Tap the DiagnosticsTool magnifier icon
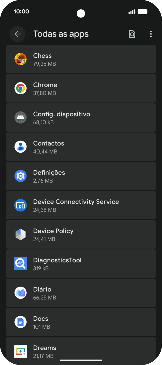The height and width of the screenshot is (365, 162). pyautogui.click(x=20, y=264)
